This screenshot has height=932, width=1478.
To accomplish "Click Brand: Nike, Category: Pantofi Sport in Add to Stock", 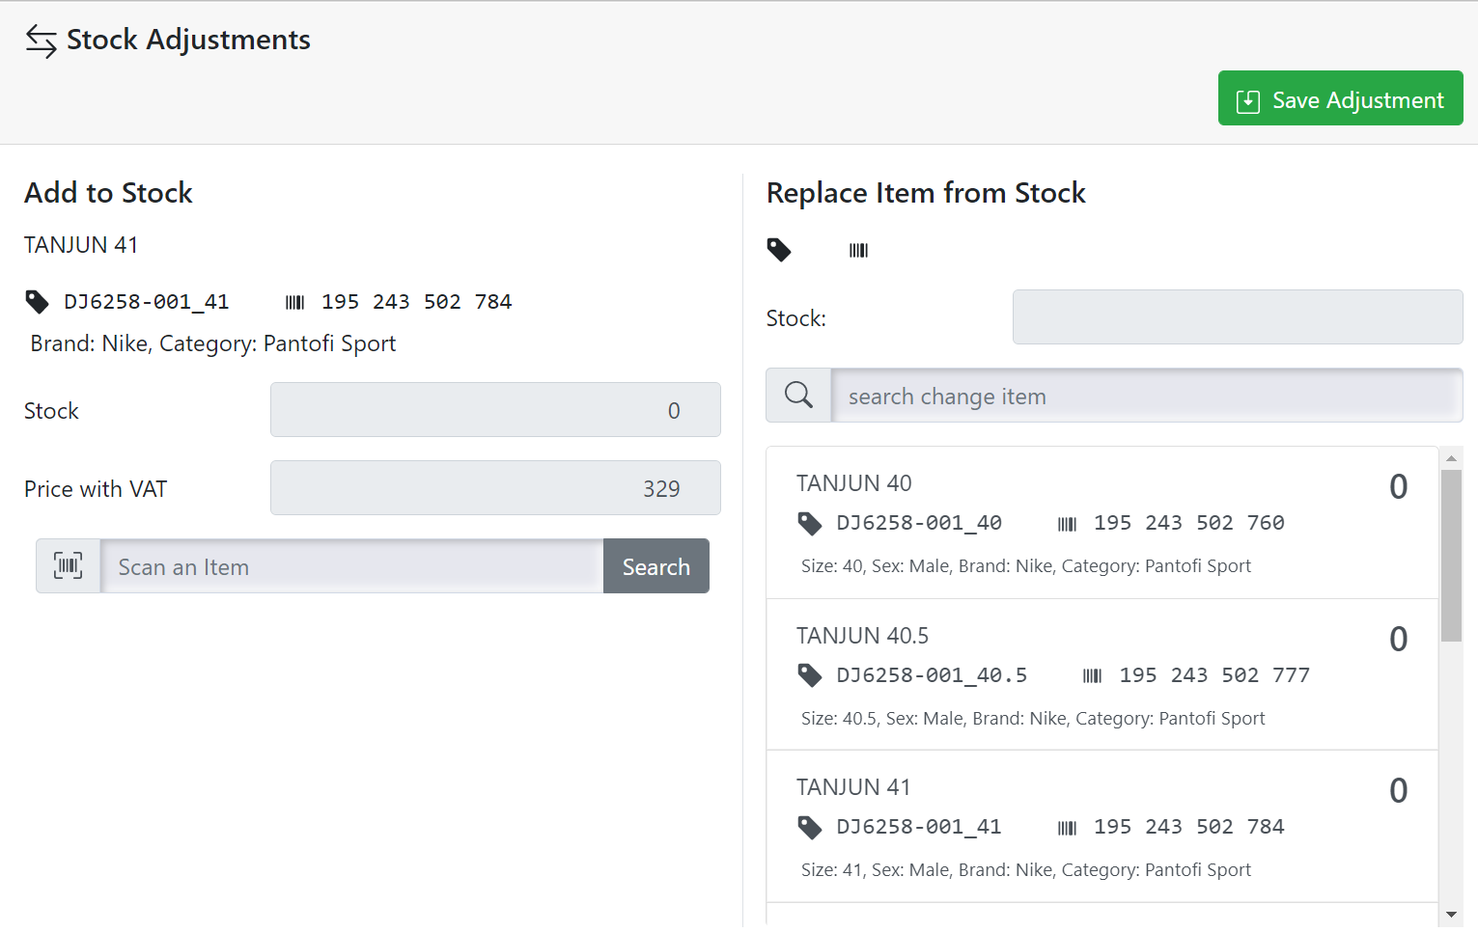I will 213,343.
